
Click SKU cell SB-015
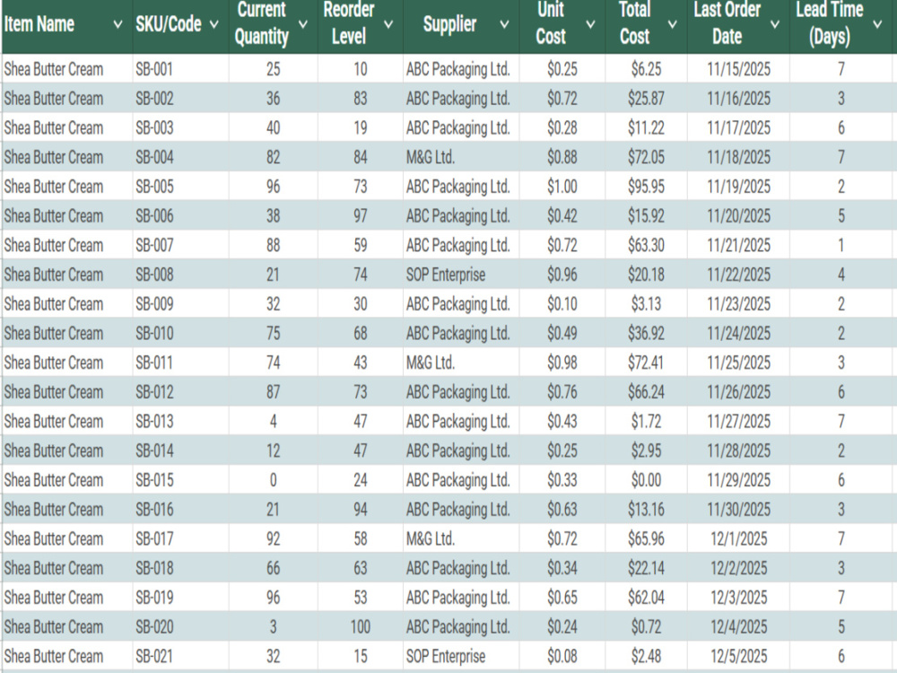coord(181,480)
